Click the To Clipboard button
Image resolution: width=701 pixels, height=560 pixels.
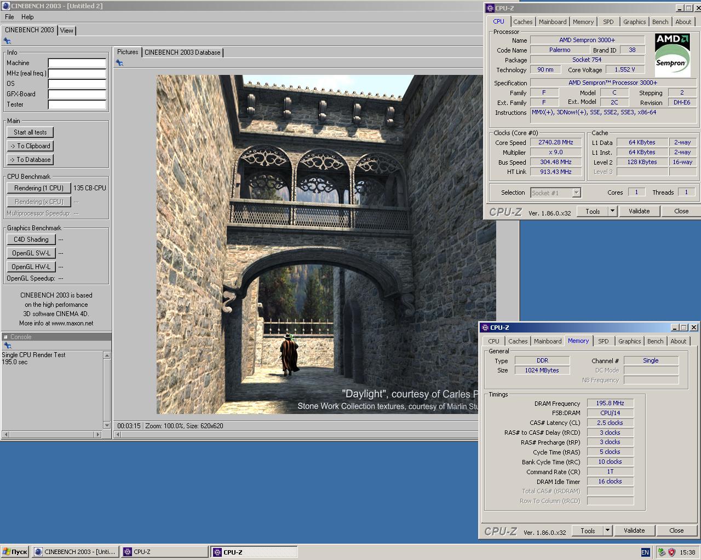31,146
